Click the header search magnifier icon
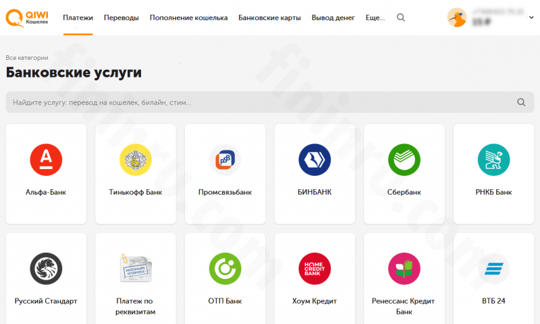 [400, 18]
